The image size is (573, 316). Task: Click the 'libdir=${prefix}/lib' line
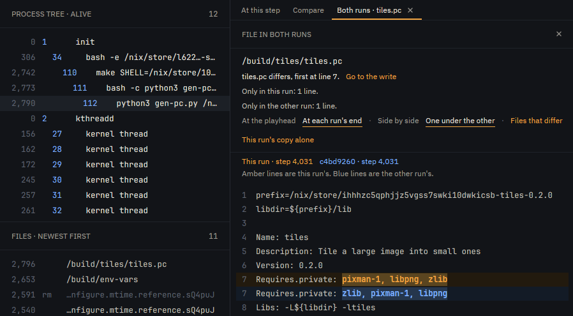coord(402,209)
